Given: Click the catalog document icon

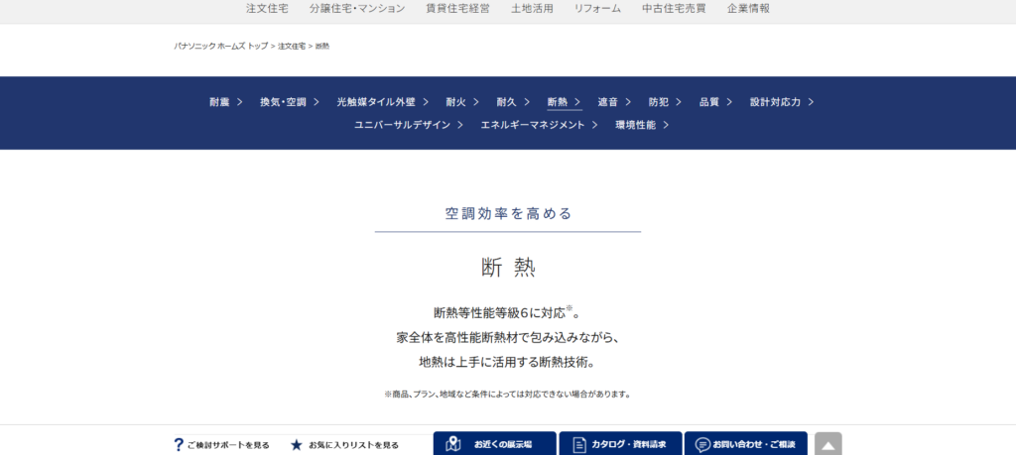Looking at the screenshot, I should [579, 445].
